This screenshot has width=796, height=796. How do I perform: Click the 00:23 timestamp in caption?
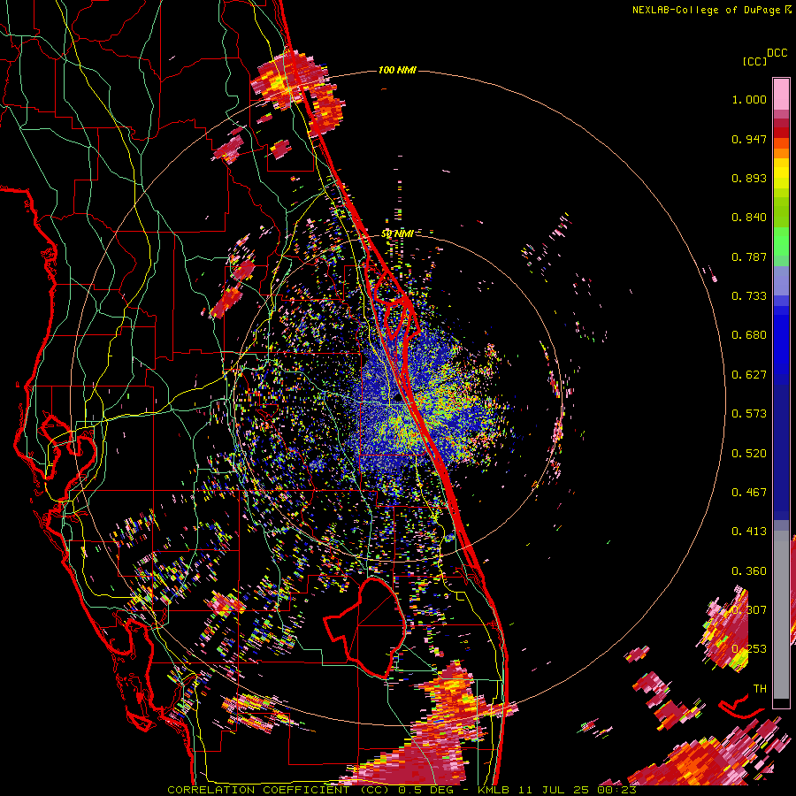(615, 790)
